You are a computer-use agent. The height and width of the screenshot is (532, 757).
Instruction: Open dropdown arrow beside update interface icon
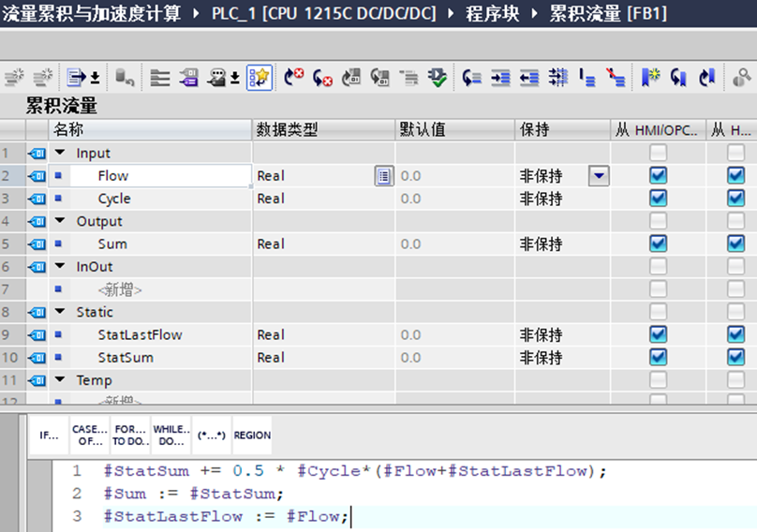tap(96, 78)
